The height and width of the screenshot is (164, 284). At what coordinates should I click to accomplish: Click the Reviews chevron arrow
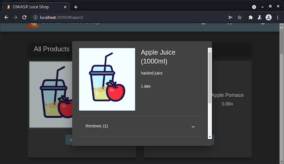pyautogui.click(x=193, y=127)
